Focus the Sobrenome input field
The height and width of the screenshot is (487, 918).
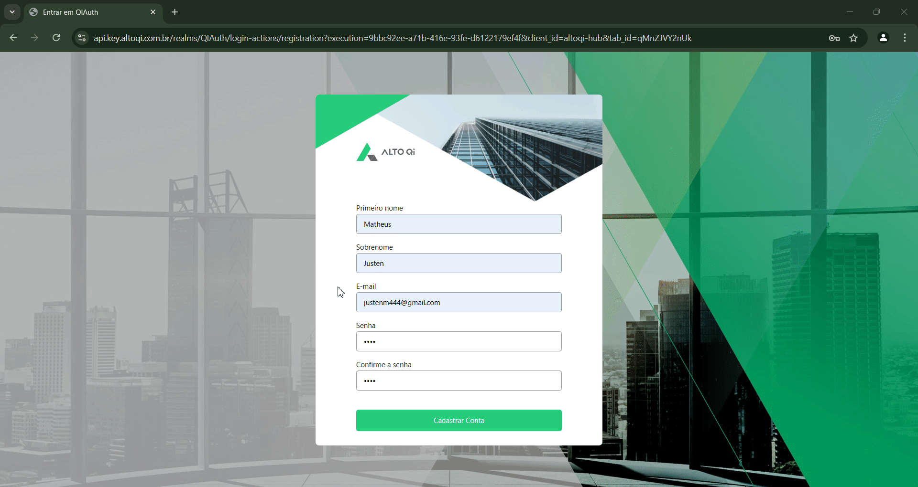(459, 263)
